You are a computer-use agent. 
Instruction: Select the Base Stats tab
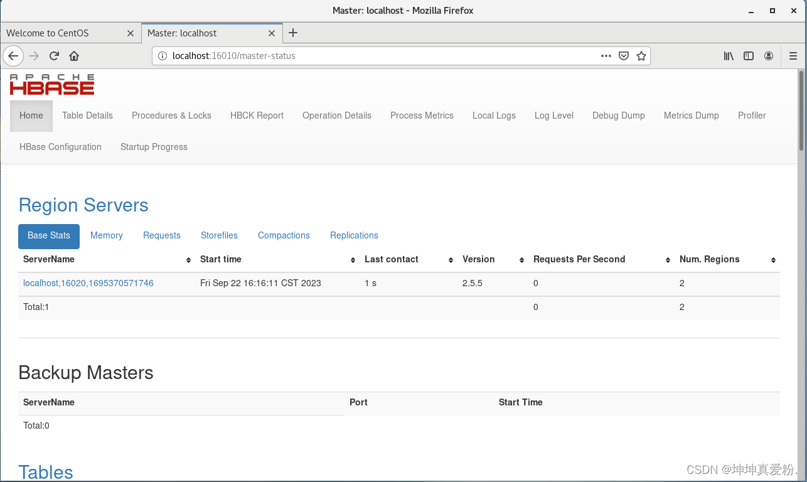pyautogui.click(x=49, y=235)
